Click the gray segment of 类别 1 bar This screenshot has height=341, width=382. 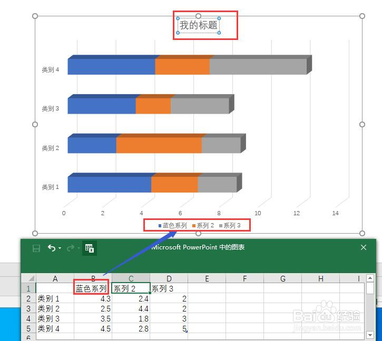[x=217, y=185]
